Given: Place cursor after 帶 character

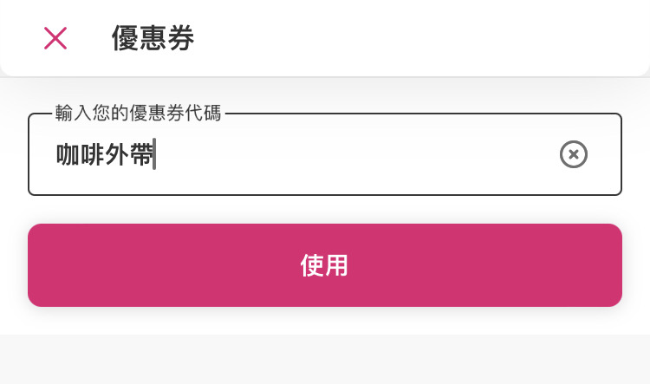Looking at the screenshot, I should (x=154, y=154).
